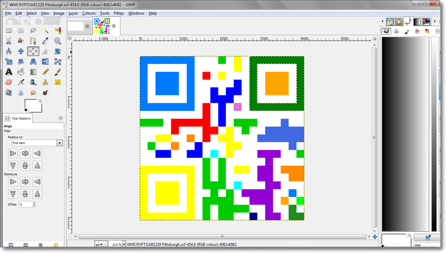Open the Tools menu

coord(105,13)
